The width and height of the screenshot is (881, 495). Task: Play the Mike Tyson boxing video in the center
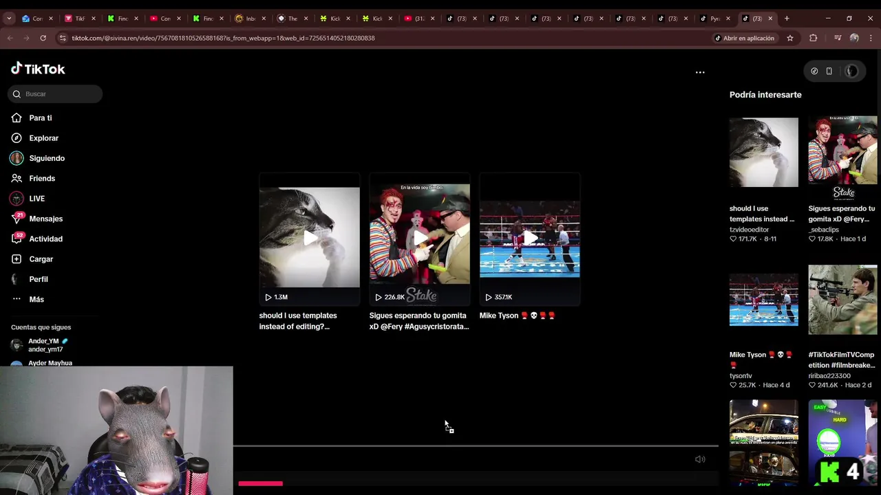(x=529, y=238)
